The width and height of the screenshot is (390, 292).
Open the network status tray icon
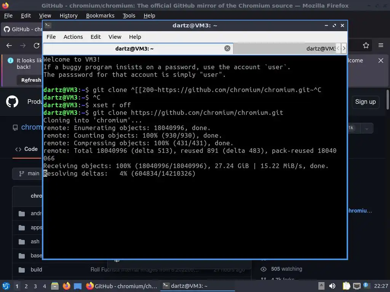(356, 286)
